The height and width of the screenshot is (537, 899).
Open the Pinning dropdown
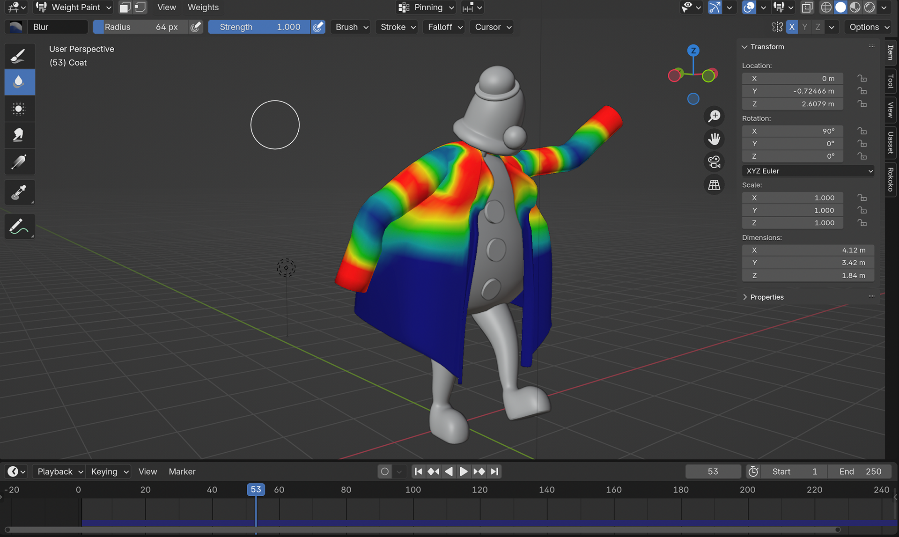tap(426, 7)
